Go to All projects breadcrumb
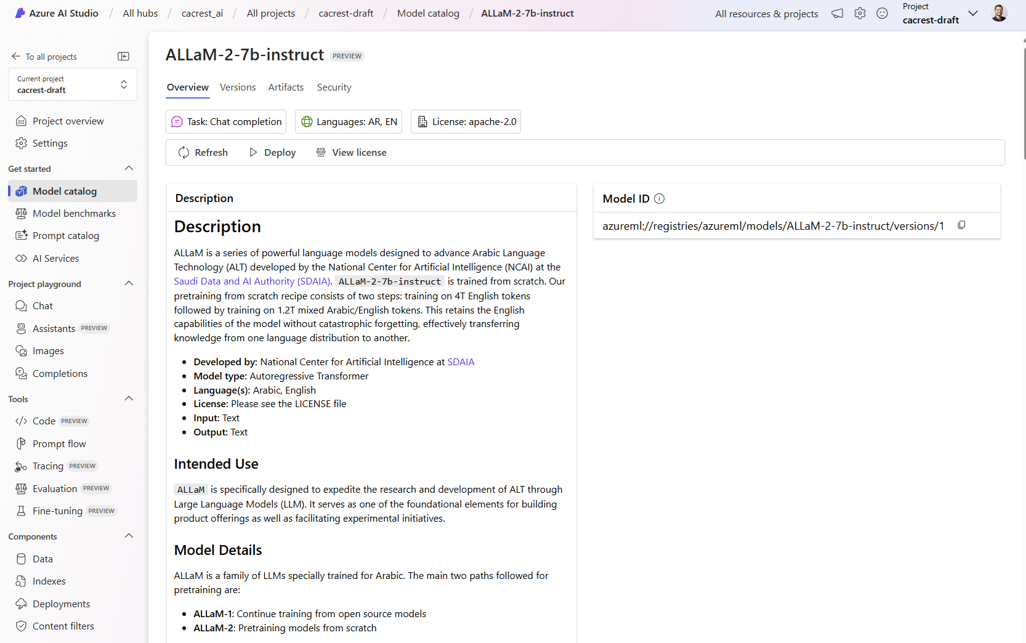 point(271,14)
